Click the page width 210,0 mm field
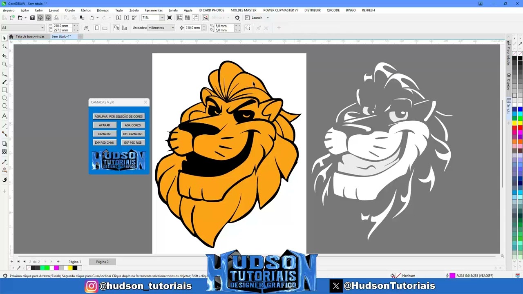The width and height of the screenshot is (523, 294). 62,26
